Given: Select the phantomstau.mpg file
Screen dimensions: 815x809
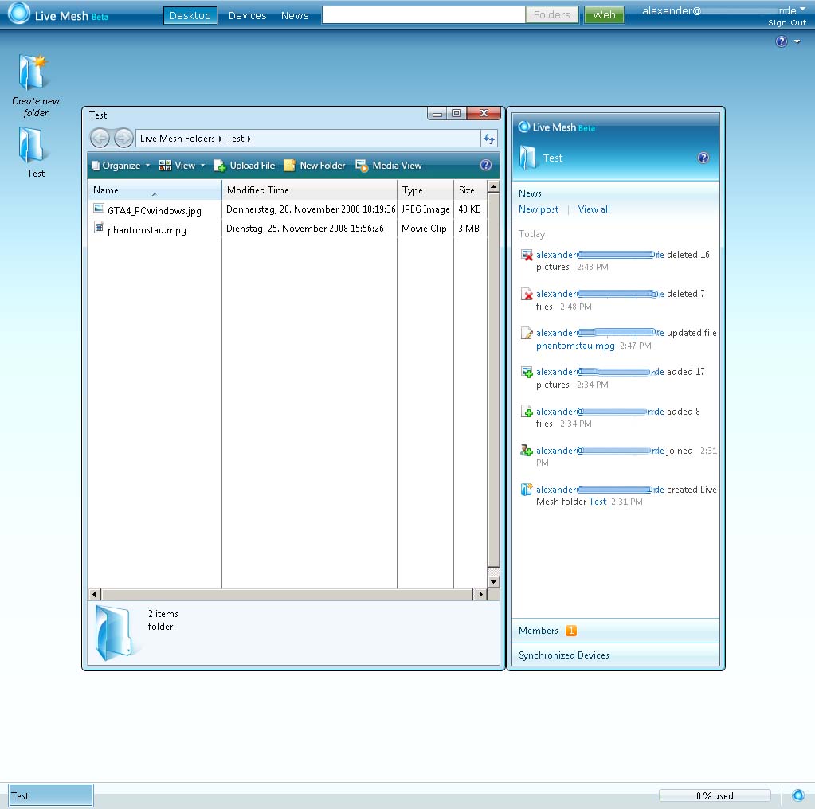Looking at the screenshot, I should coord(147,229).
